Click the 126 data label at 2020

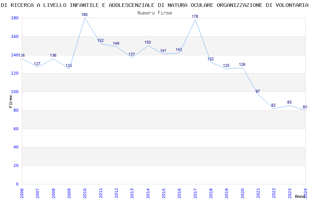coord(242,64)
